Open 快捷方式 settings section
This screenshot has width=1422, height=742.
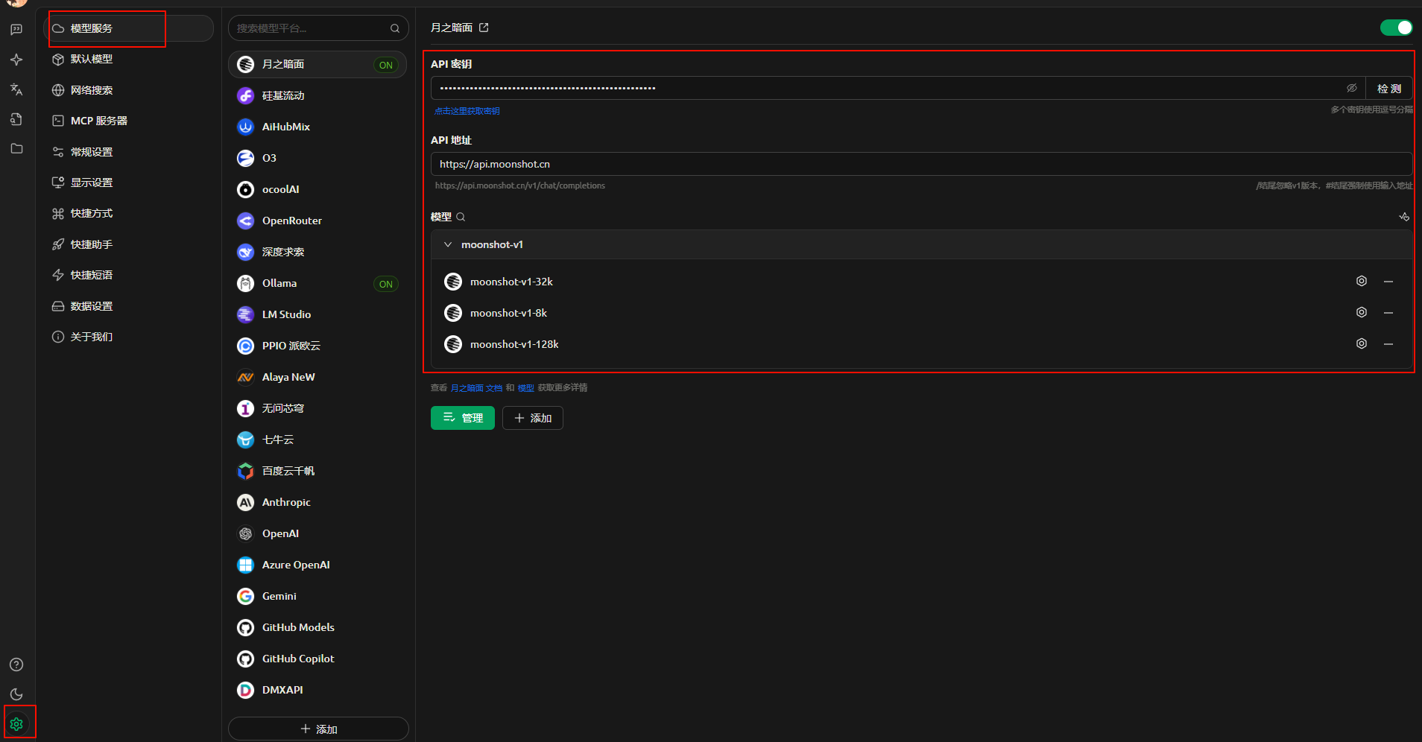tap(128, 214)
